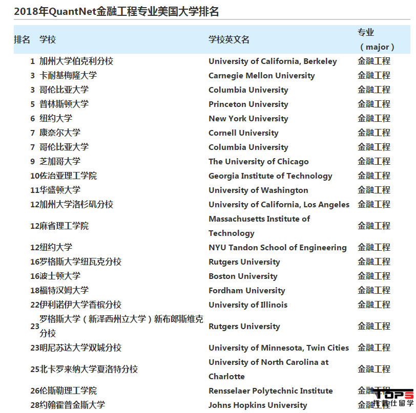Click rank number "25" beside 北卡罗来纳大学夏洛特分校

35,369
